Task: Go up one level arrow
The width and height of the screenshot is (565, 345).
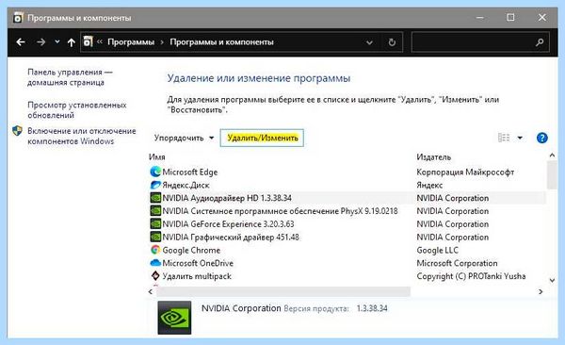Action: tap(71, 42)
